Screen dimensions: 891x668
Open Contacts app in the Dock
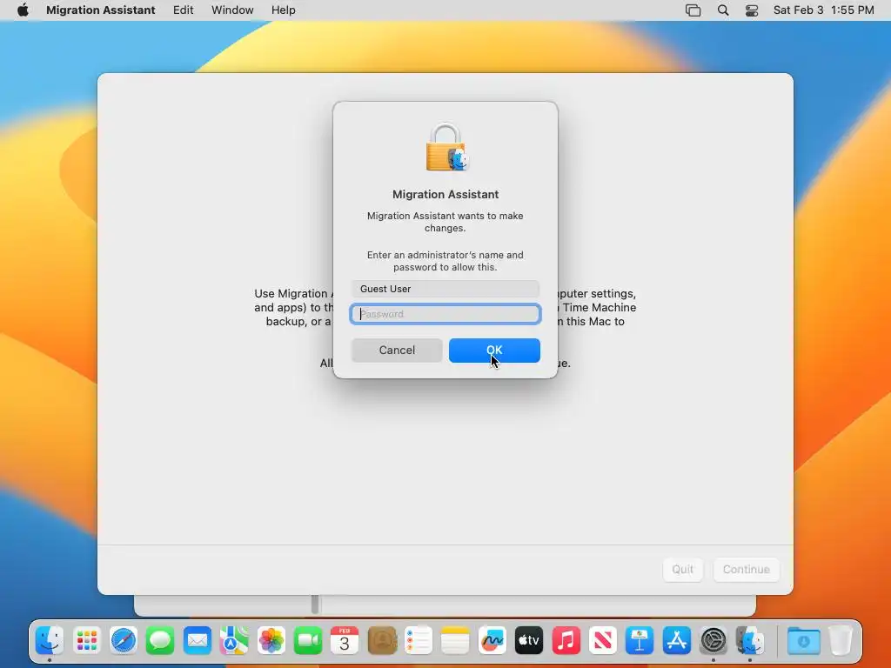click(382, 641)
